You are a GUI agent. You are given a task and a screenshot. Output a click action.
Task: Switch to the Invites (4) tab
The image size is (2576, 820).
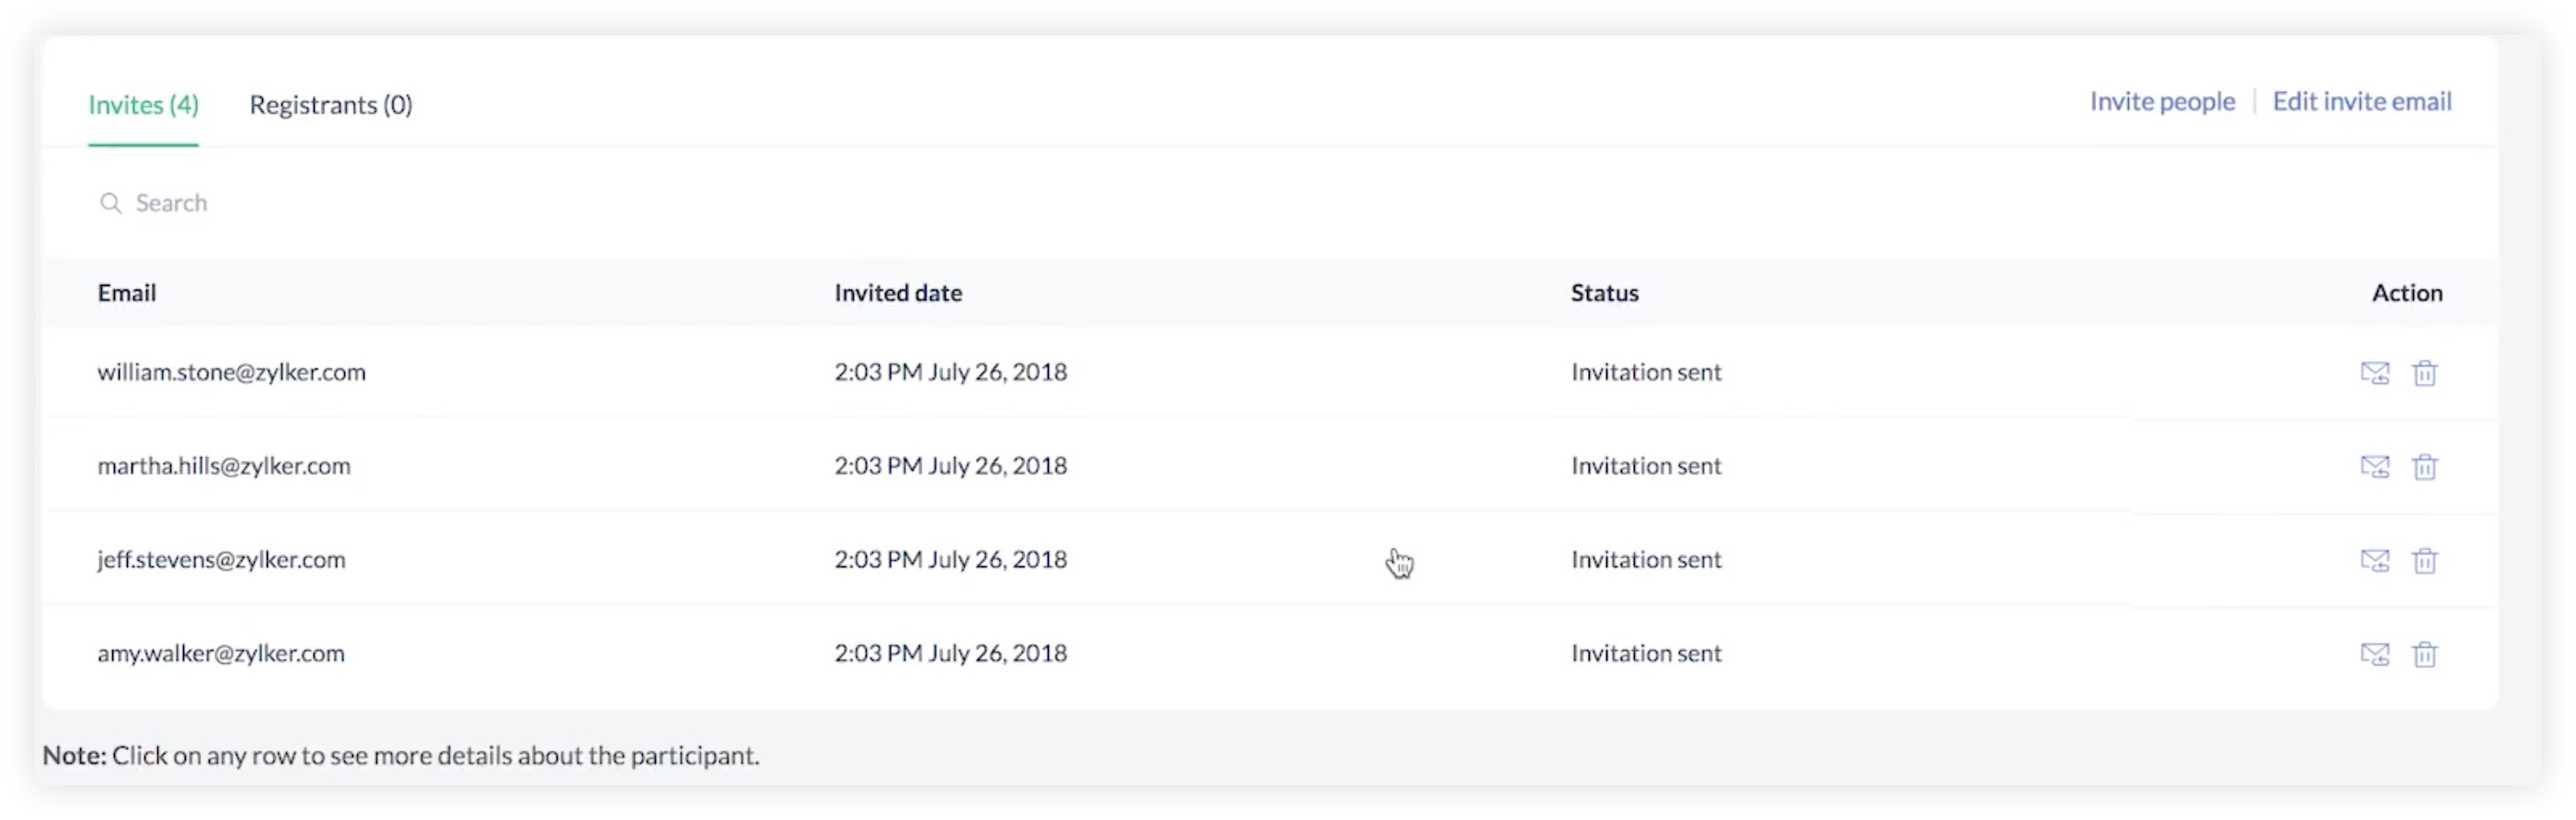coord(143,105)
